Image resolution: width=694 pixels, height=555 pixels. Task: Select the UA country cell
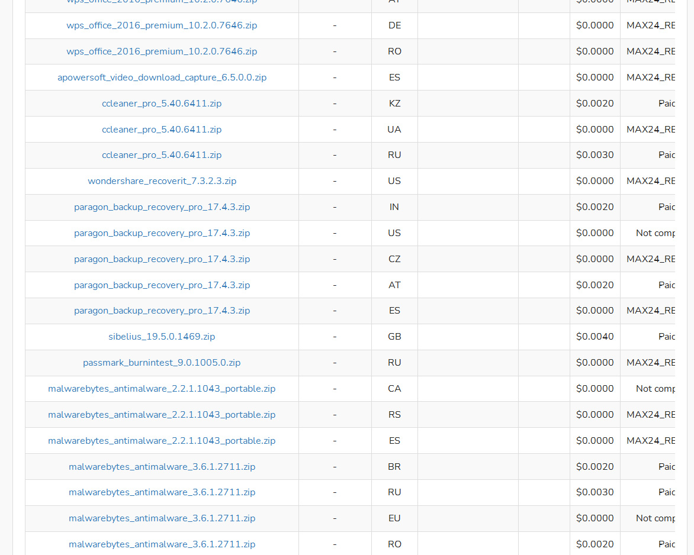(394, 130)
